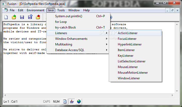
Task: Insert a for Loop snippet
Action: (78, 22)
